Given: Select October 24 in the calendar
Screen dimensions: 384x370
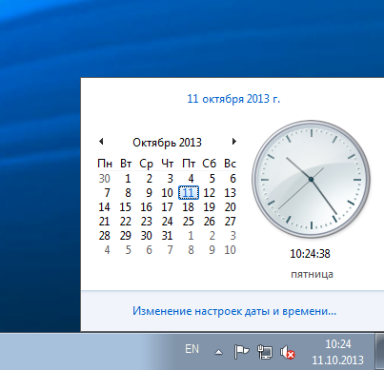Looking at the screenshot, I should pos(168,222).
